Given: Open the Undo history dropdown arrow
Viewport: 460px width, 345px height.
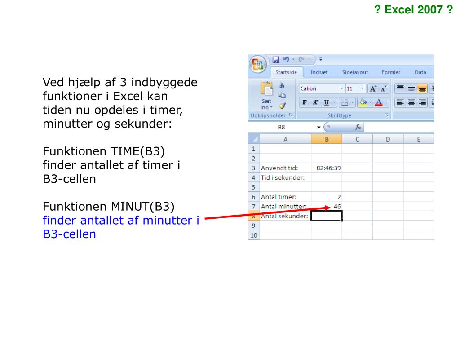Looking at the screenshot, I should pos(293,60).
